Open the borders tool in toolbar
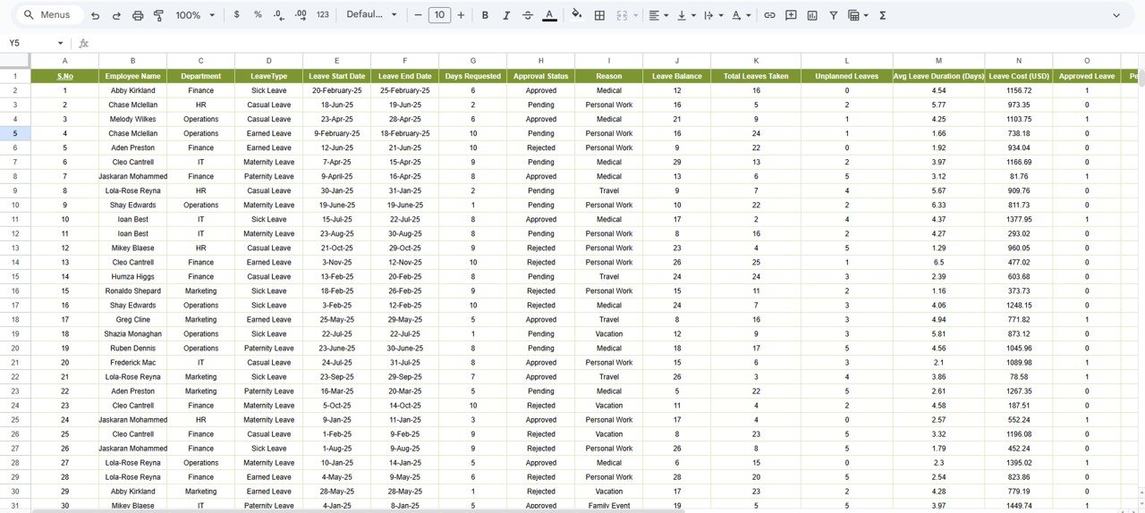The width and height of the screenshot is (1145, 513). tap(599, 15)
